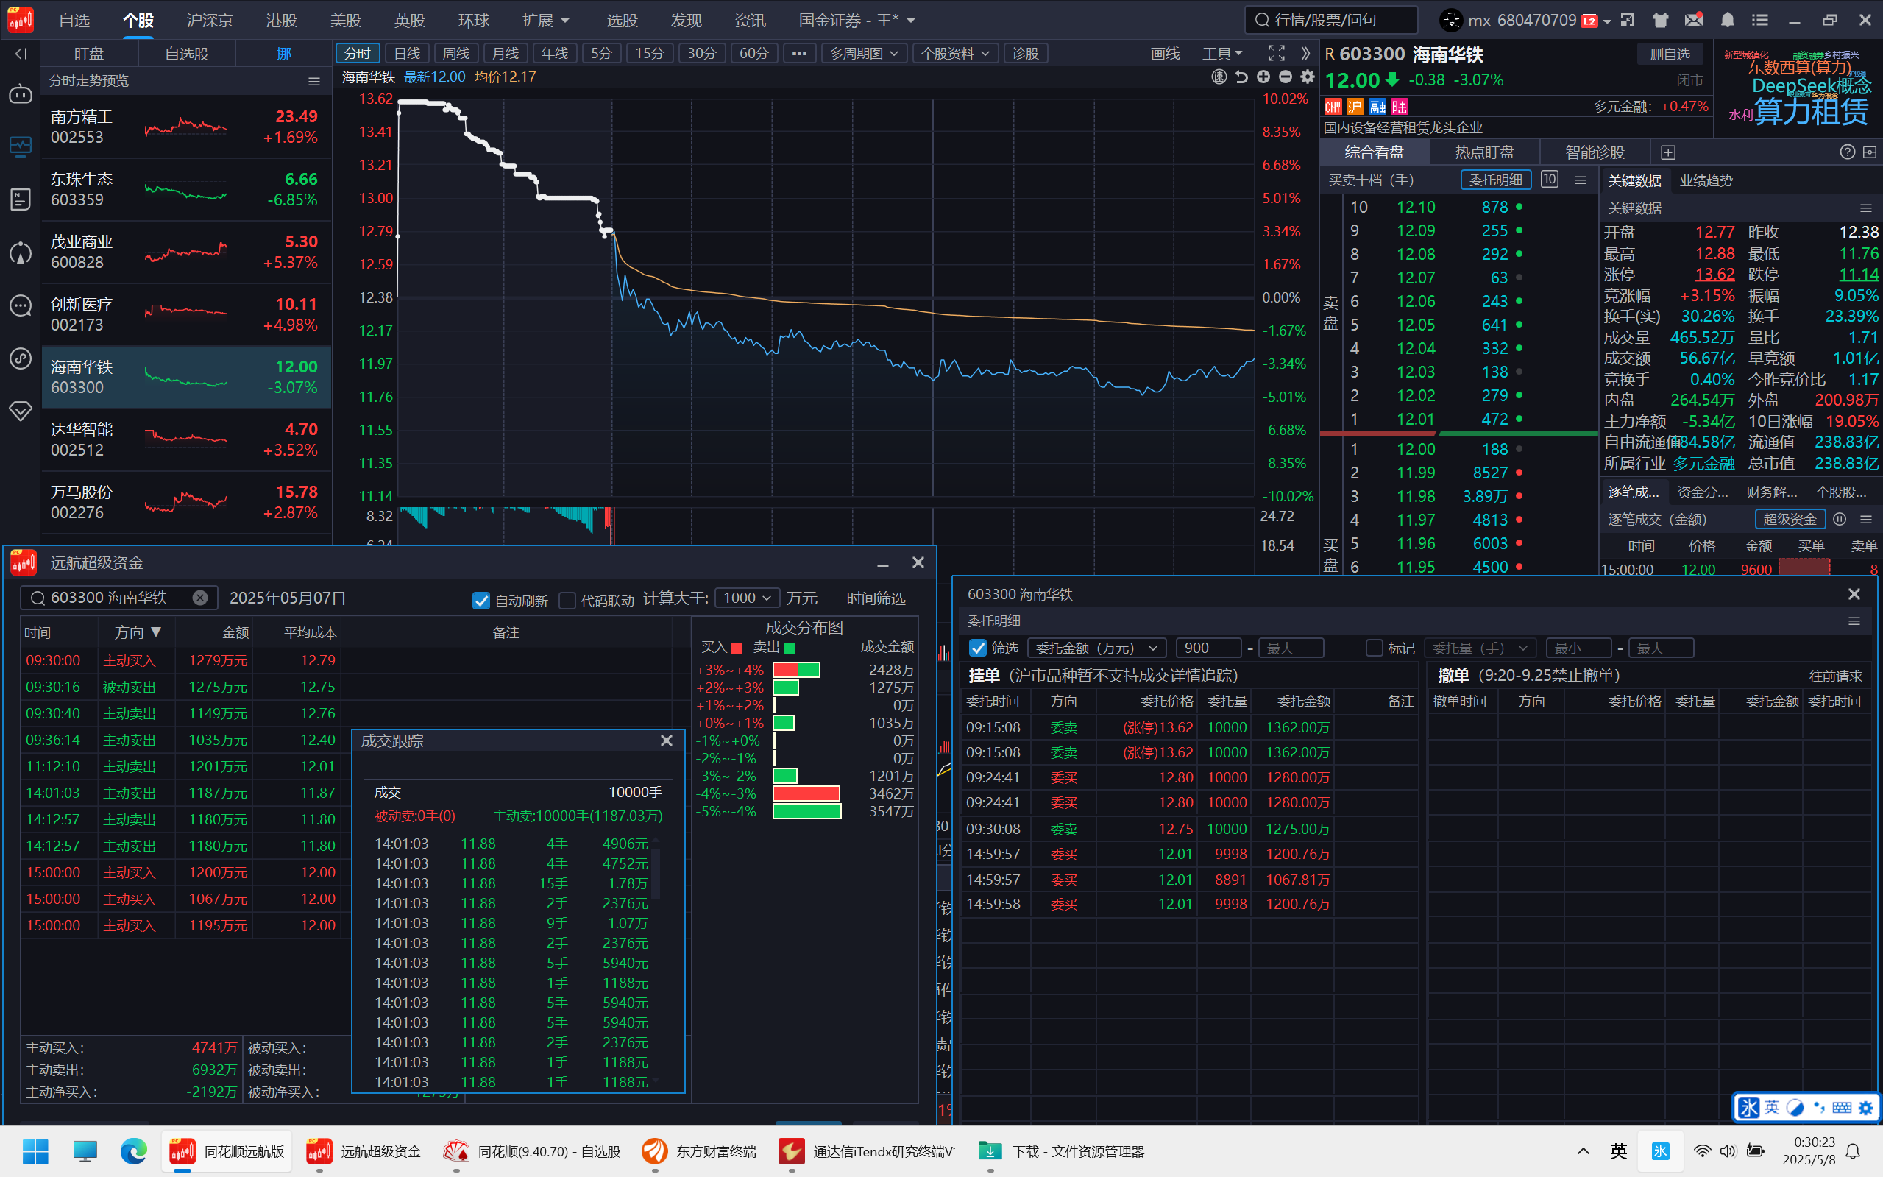Switch to the 热点盯盘 tab
Image resolution: width=1883 pixels, height=1177 pixels.
[1485, 152]
